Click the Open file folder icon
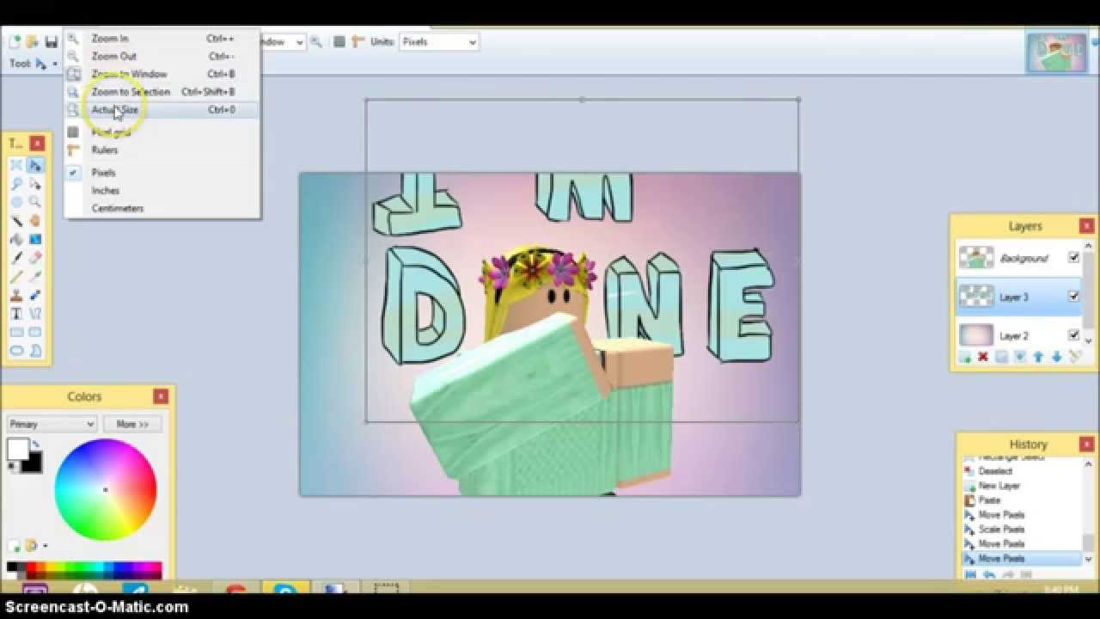Image resolution: width=1100 pixels, height=619 pixels. point(33,41)
